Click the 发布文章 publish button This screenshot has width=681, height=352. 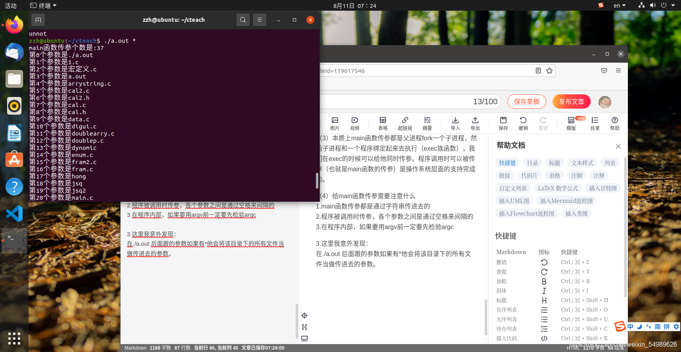coord(572,101)
